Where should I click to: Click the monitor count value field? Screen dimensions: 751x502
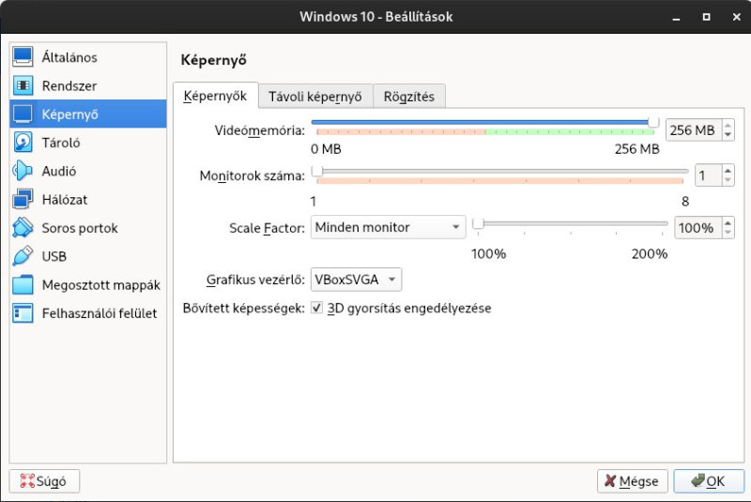[x=709, y=175]
